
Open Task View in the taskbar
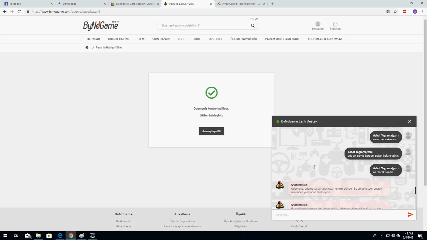(16, 236)
